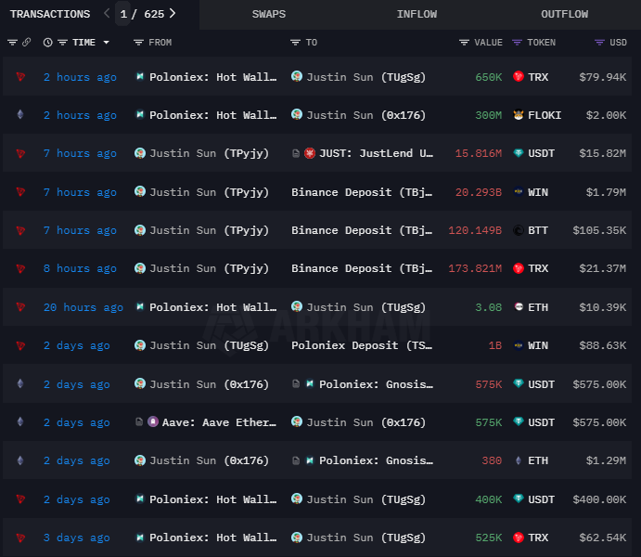
Task: Expand the TIME sort dropdown arrow
Action: (x=107, y=43)
